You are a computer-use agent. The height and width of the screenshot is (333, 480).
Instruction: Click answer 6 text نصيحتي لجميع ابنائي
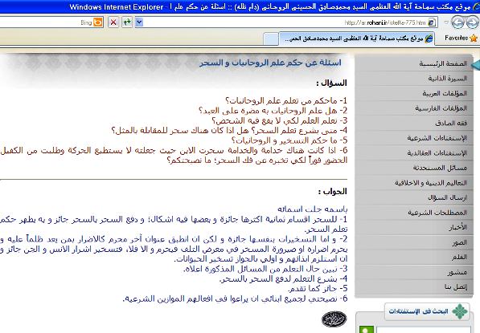coord(235,298)
